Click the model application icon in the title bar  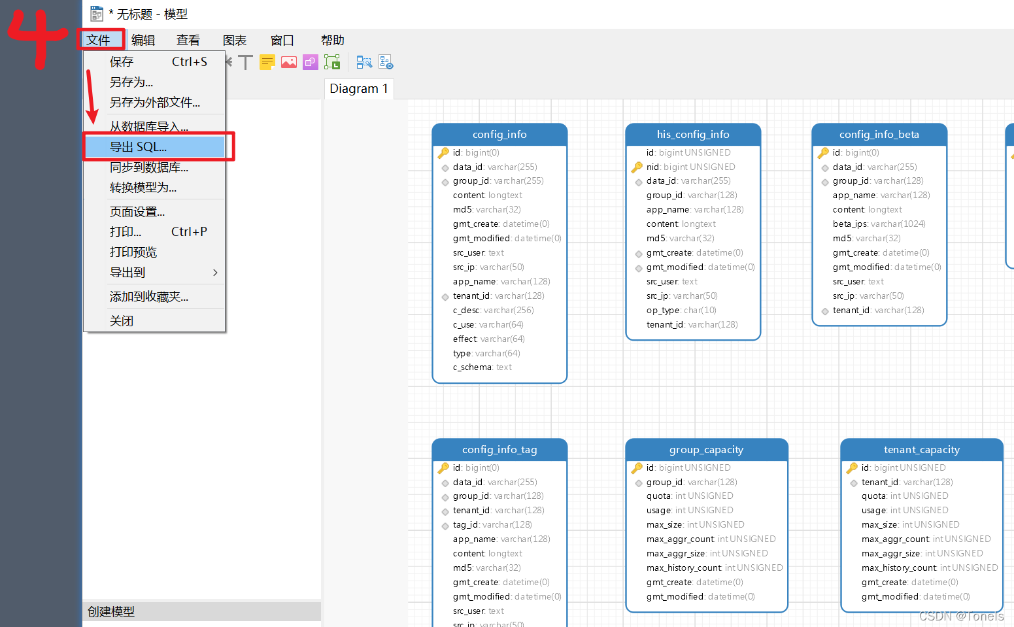click(x=97, y=13)
